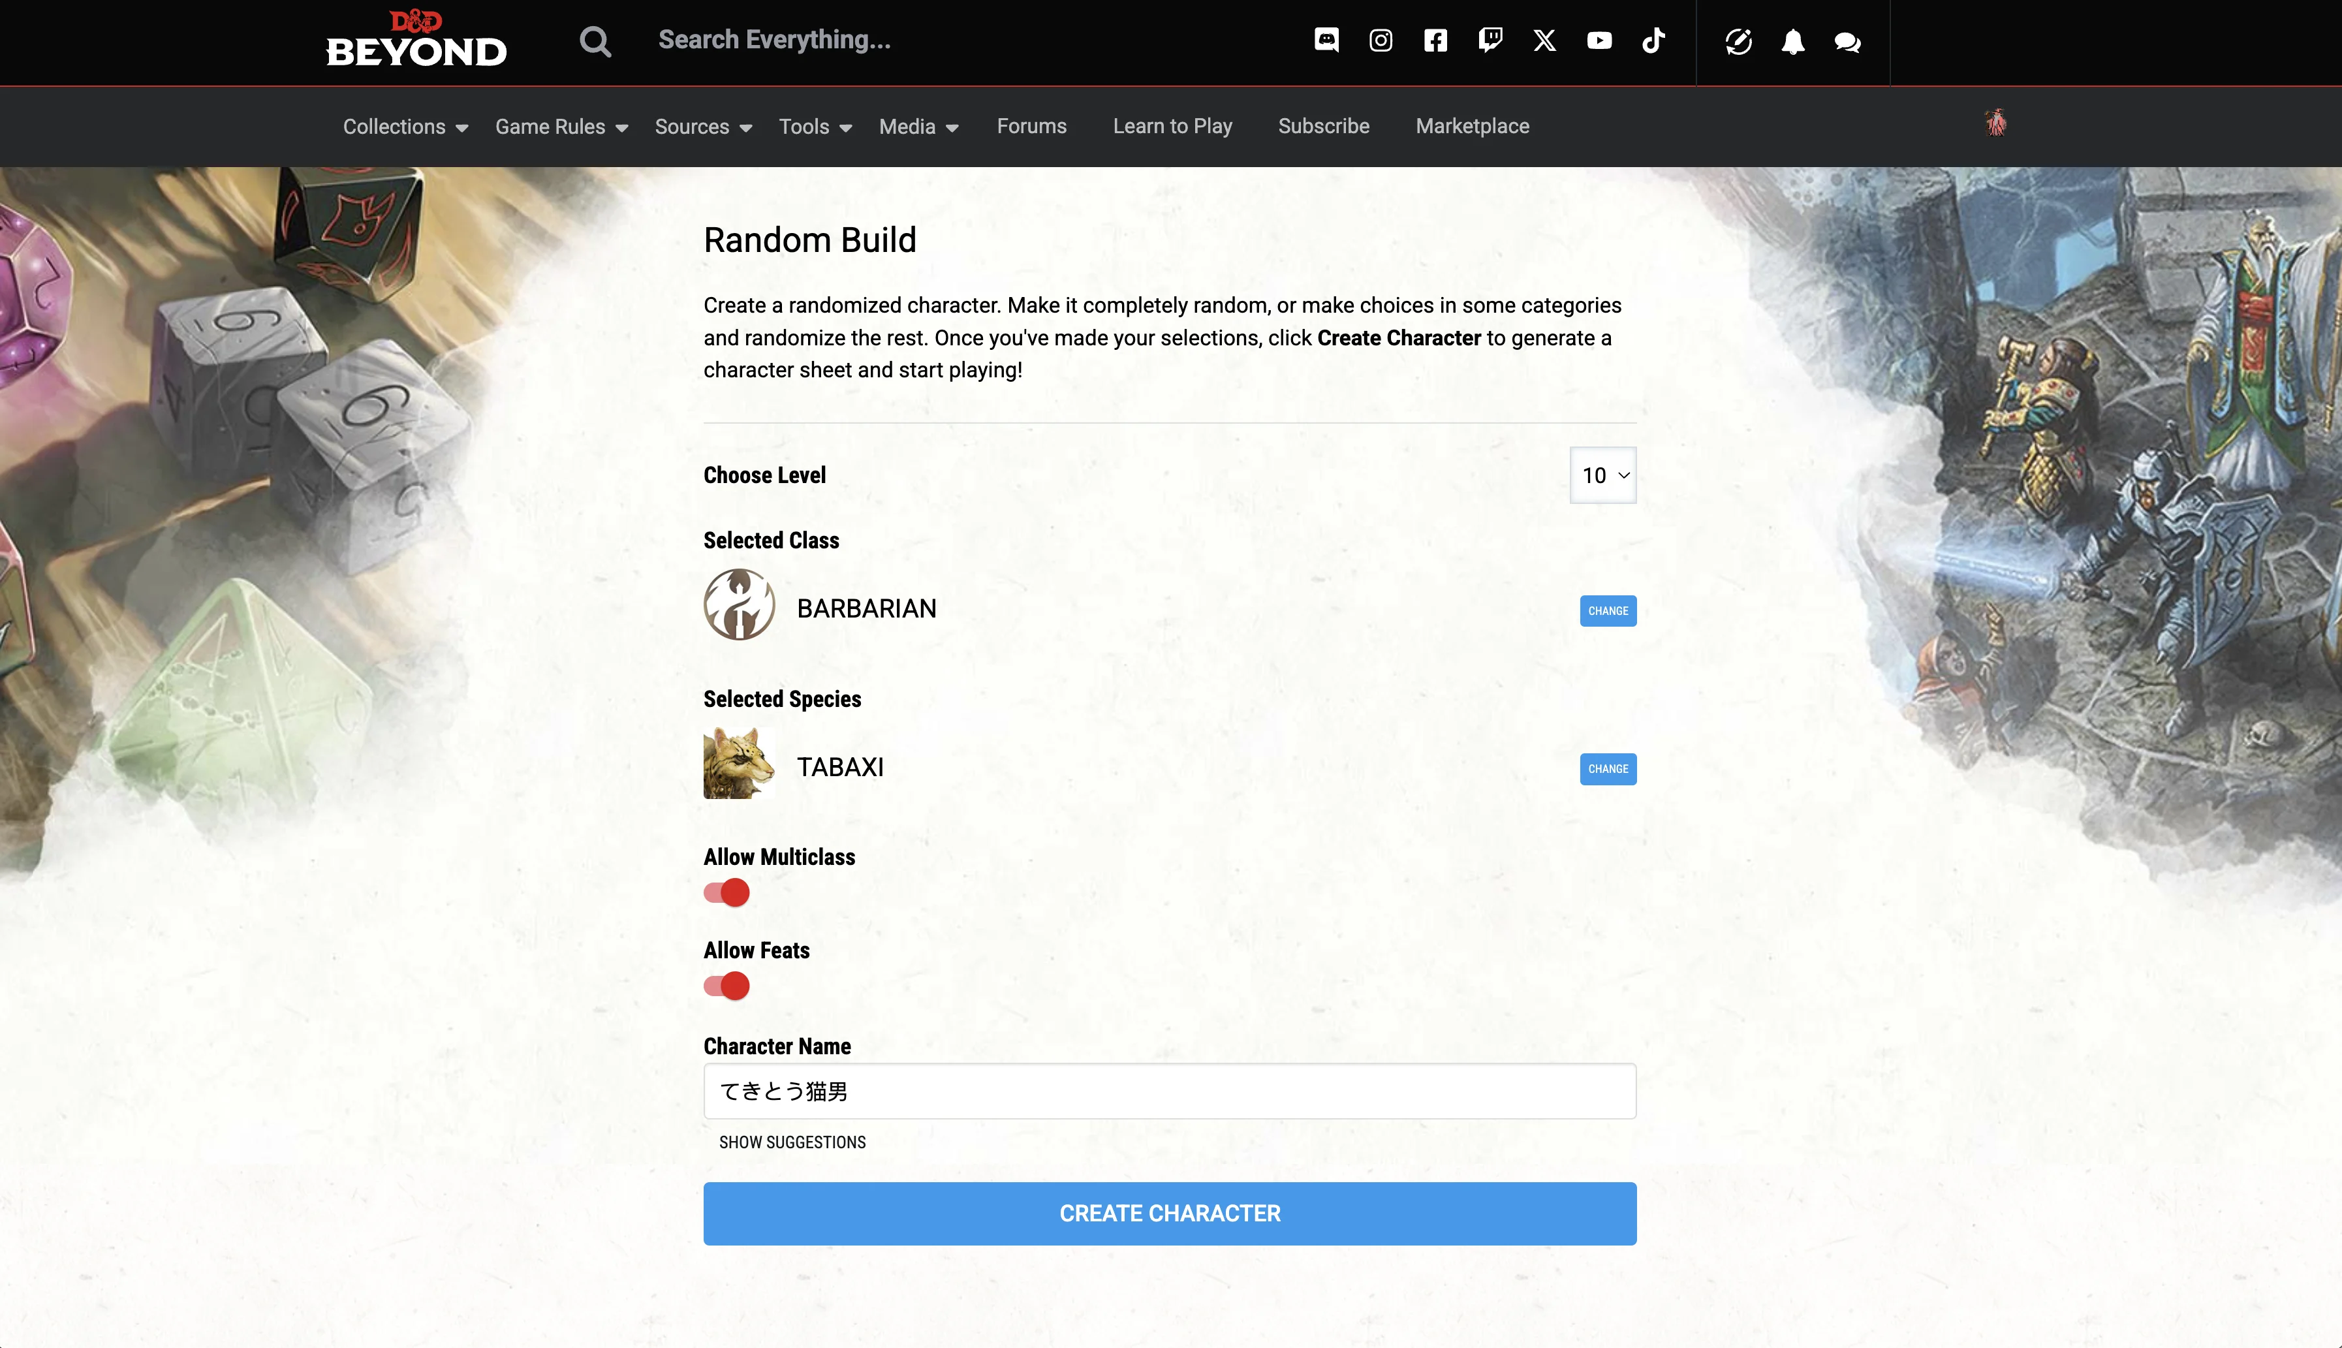Open the notifications bell
Image resolution: width=2342 pixels, height=1348 pixels.
pyautogui.click(x=1793, y=42)
